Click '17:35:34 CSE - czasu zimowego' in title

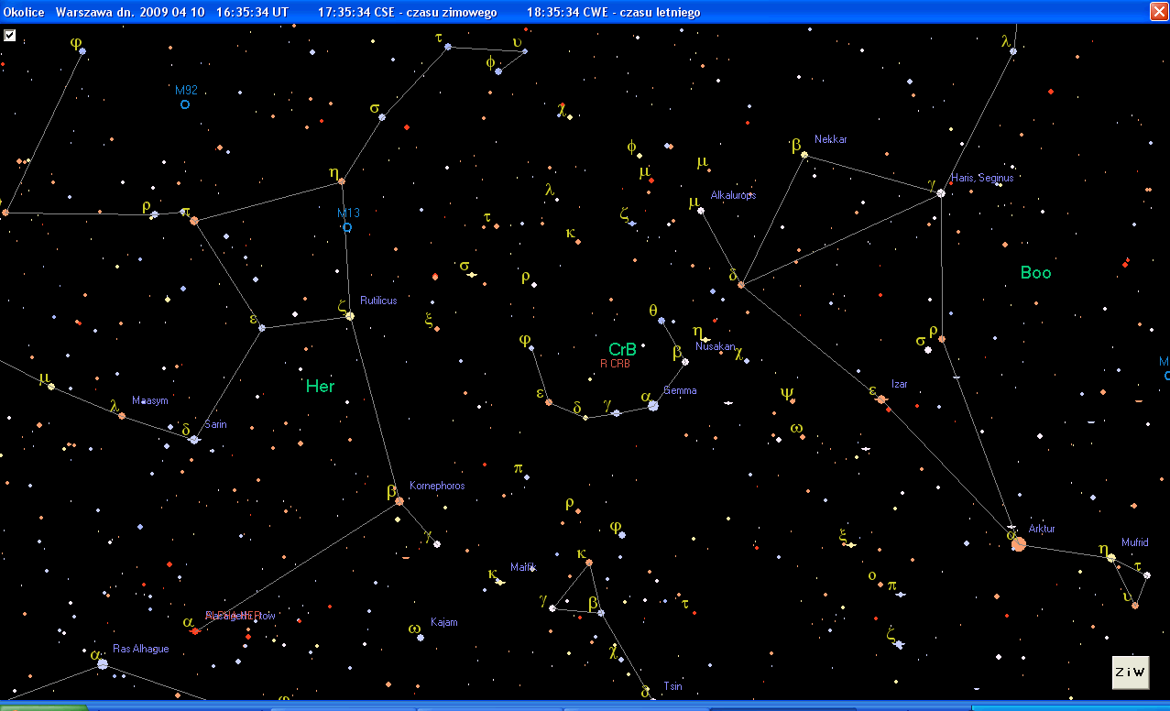click(408, 12)
